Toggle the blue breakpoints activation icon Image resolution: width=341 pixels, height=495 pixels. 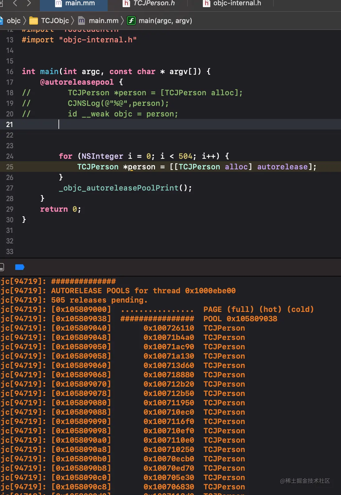[x=20, y=267]
